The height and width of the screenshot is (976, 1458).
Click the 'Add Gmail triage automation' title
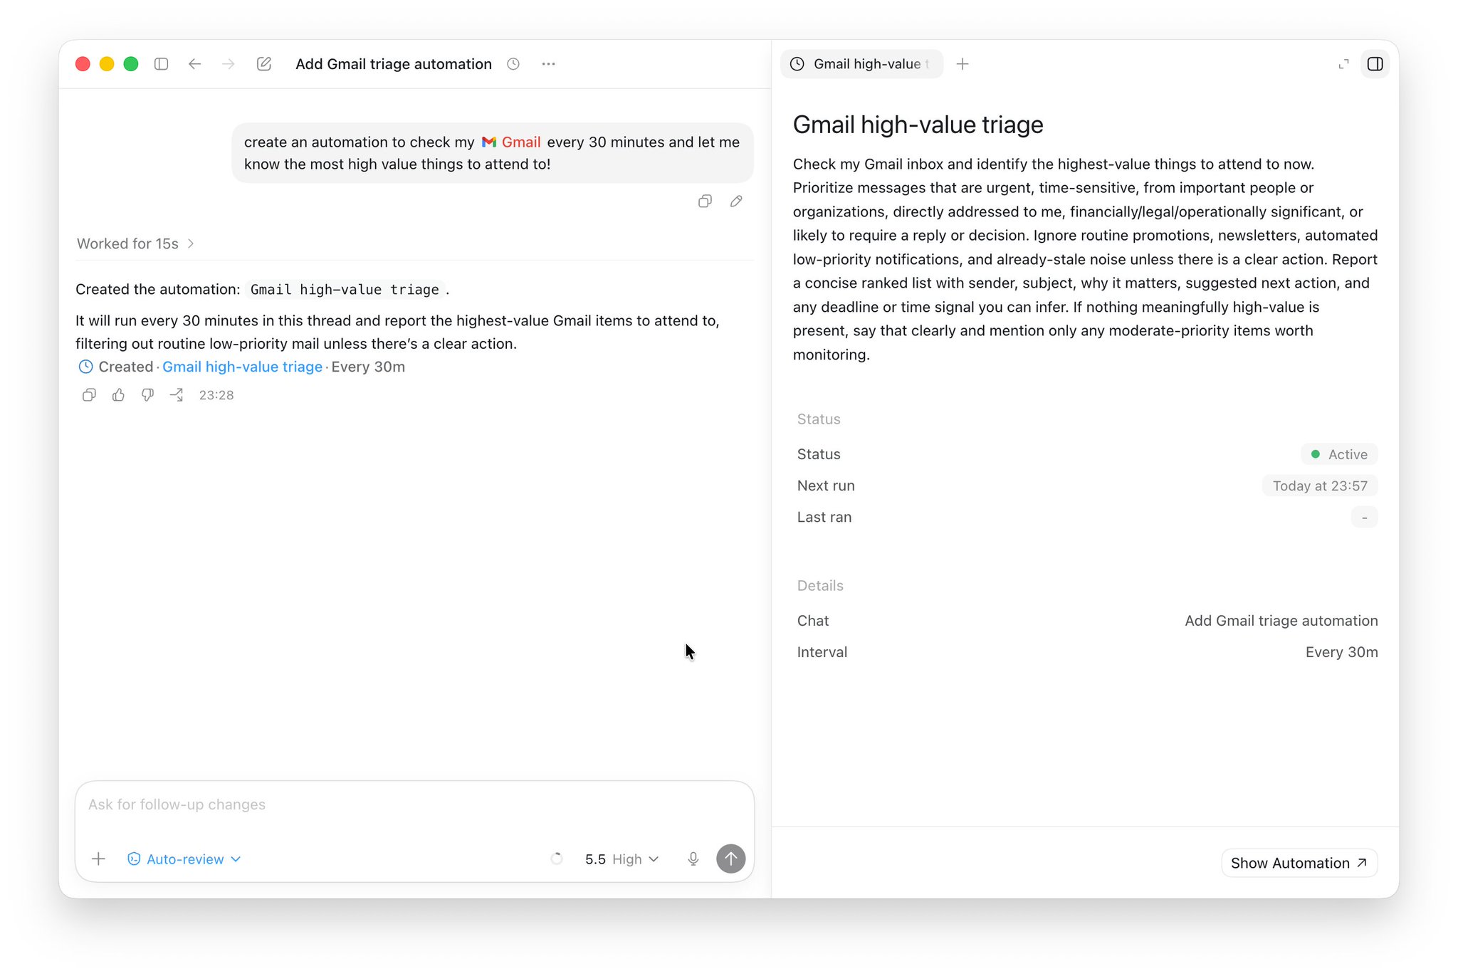coord(394,64)
